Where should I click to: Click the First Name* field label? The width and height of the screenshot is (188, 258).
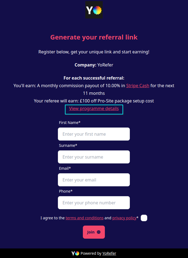tap(70, 123)
